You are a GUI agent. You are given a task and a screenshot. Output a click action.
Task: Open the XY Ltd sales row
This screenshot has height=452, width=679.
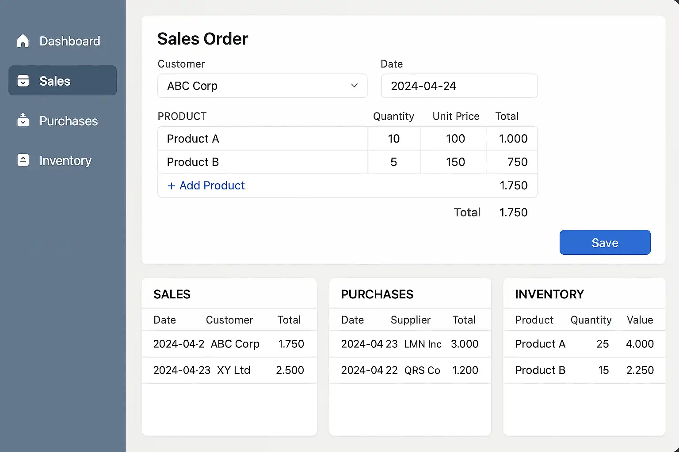coord(229,370)
